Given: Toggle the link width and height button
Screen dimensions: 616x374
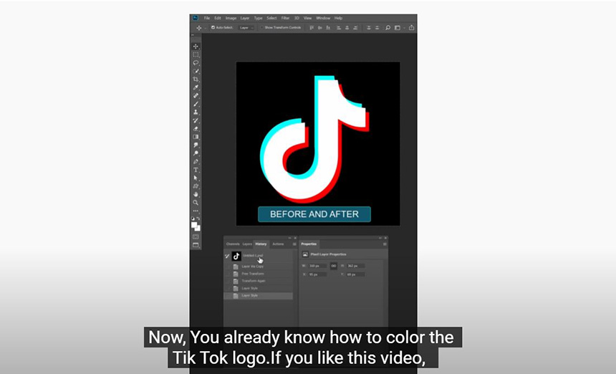Looking at the screenshot, I should [x=334, y=266].
